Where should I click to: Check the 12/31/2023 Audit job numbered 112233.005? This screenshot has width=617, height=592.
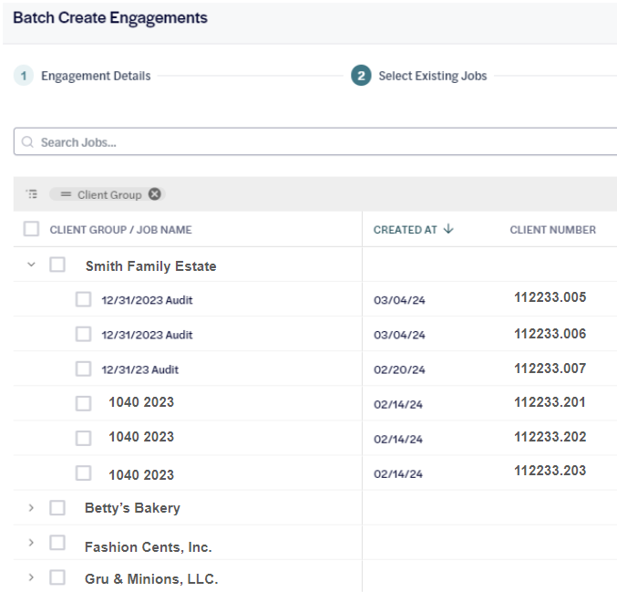coord(84,299)
